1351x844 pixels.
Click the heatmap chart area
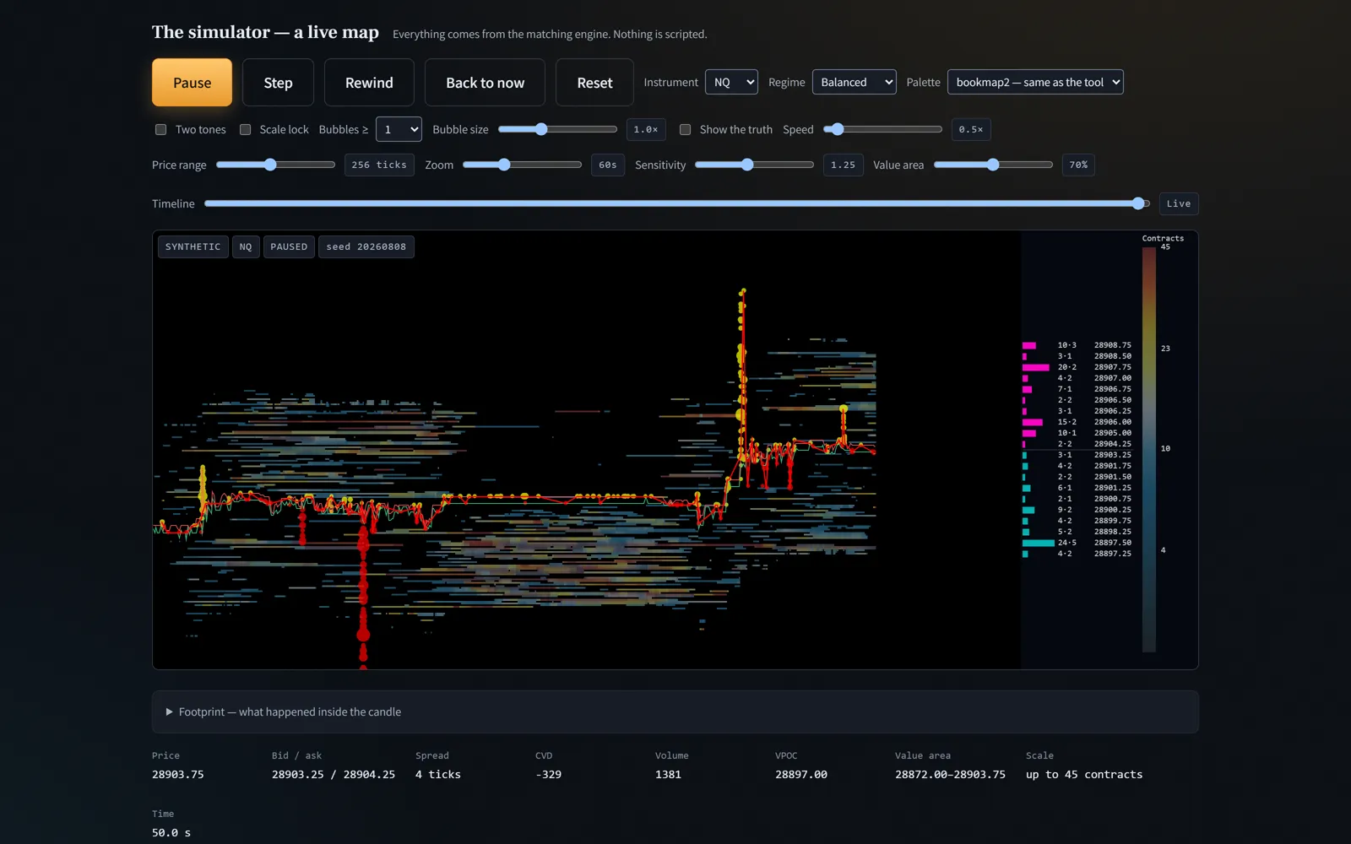click(587, 450)
